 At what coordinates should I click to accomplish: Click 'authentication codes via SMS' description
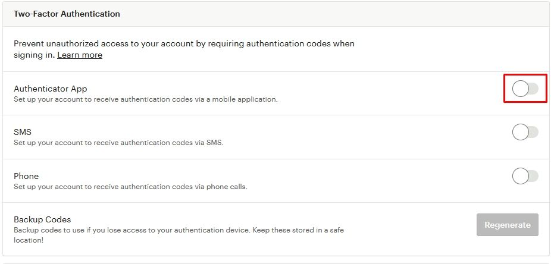point(171,143)
